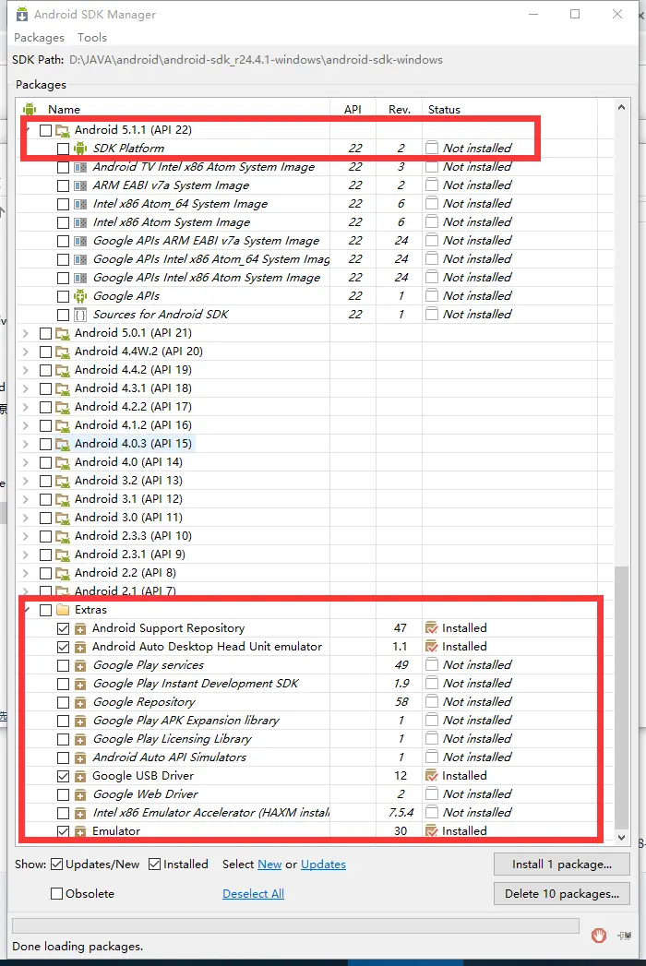
Task: Click the loading progress bar
Action: pyautogui.click(x=295, y=926)
